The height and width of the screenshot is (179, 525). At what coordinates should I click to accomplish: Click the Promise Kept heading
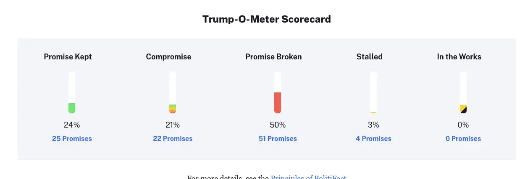pos(68,57)
